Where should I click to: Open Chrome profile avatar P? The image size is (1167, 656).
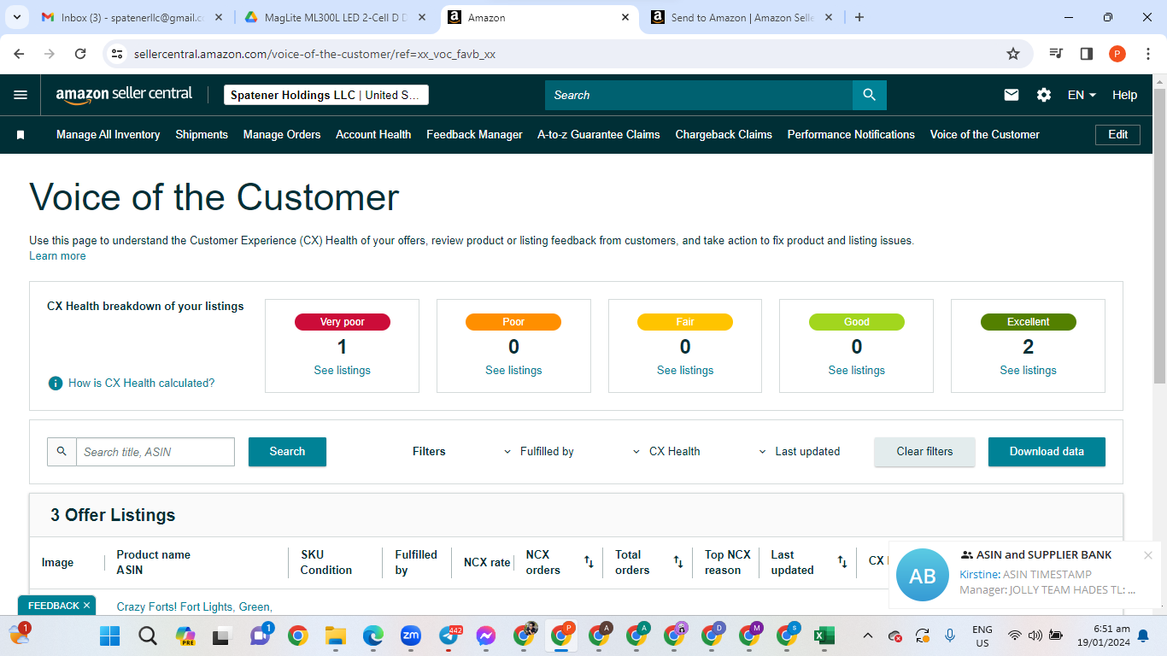tap(1117, 54)
